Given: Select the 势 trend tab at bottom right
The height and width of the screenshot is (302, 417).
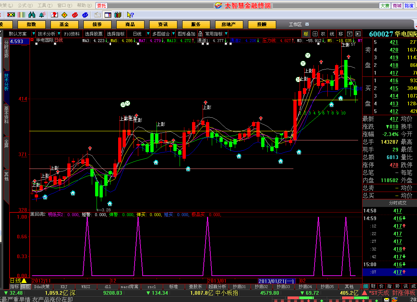Looking at the screenshot, I should point(397,286).
